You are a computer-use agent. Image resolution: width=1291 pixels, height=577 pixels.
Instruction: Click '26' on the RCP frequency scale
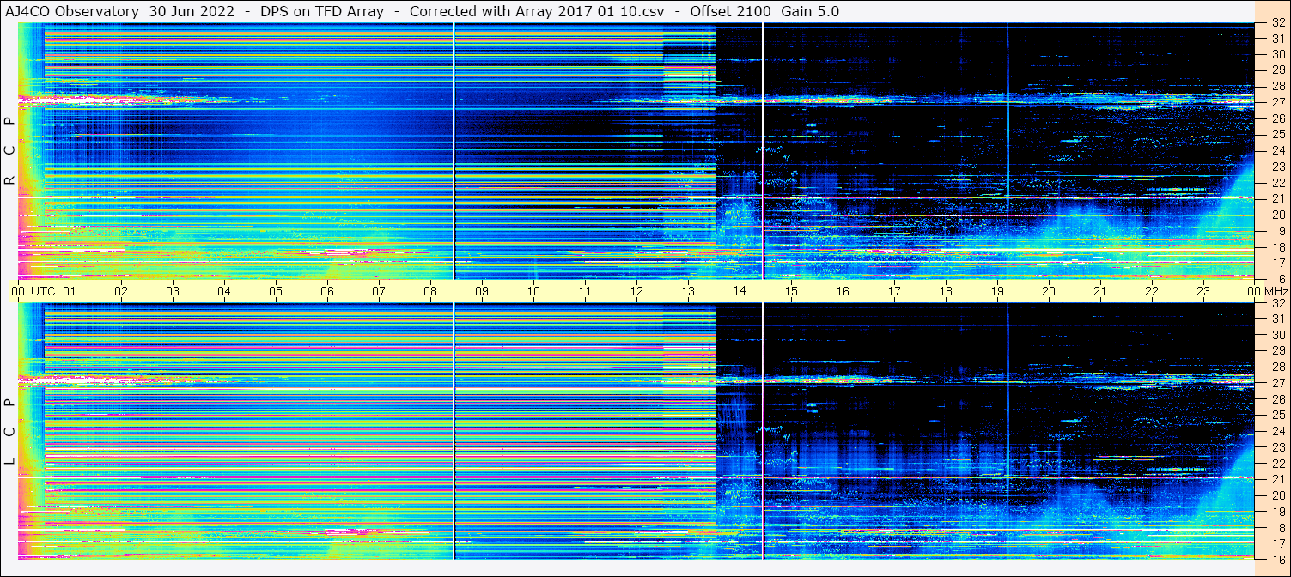coord(1278,118)
